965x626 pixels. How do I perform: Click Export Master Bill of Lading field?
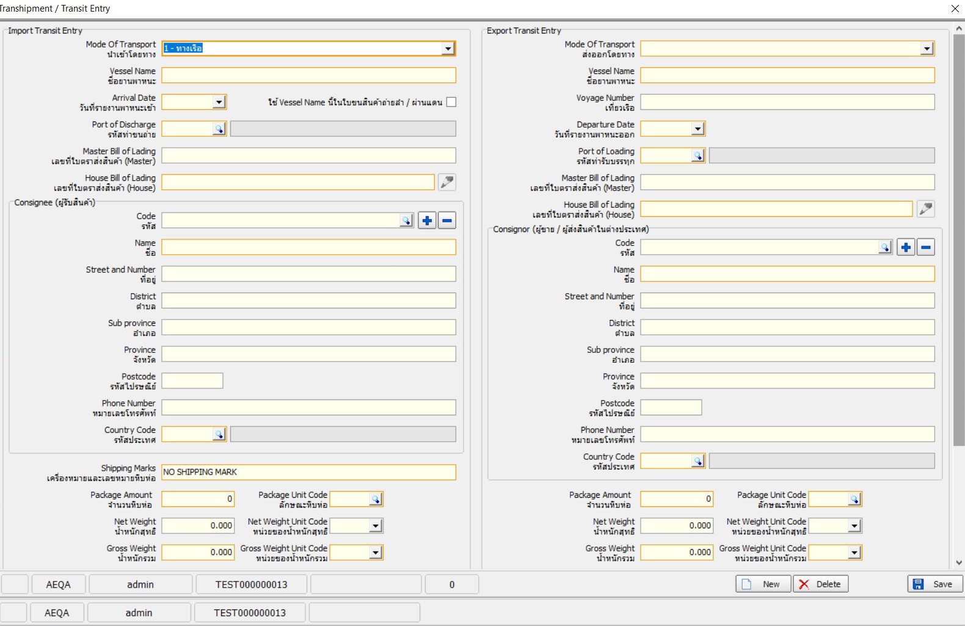[x=787, y=182]
